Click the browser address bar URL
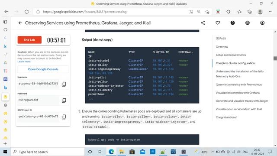Screen dimensions: 277x156 [x=85, y=12]
